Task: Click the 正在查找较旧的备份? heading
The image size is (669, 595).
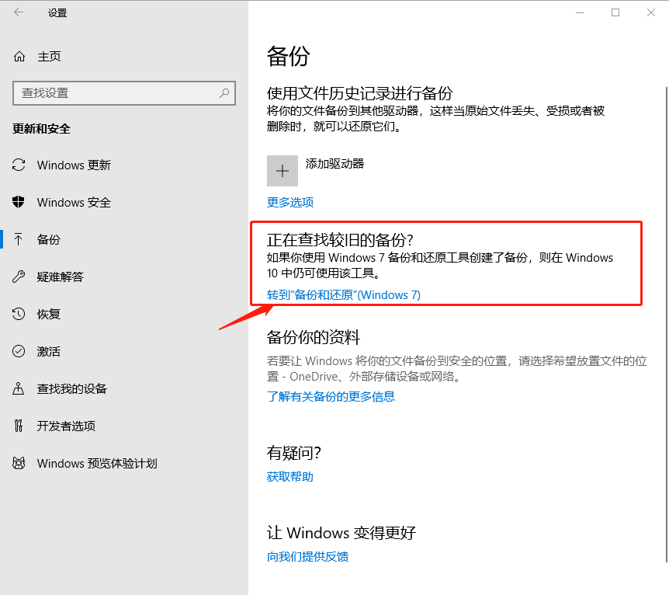Action: (x=340, y=240)
